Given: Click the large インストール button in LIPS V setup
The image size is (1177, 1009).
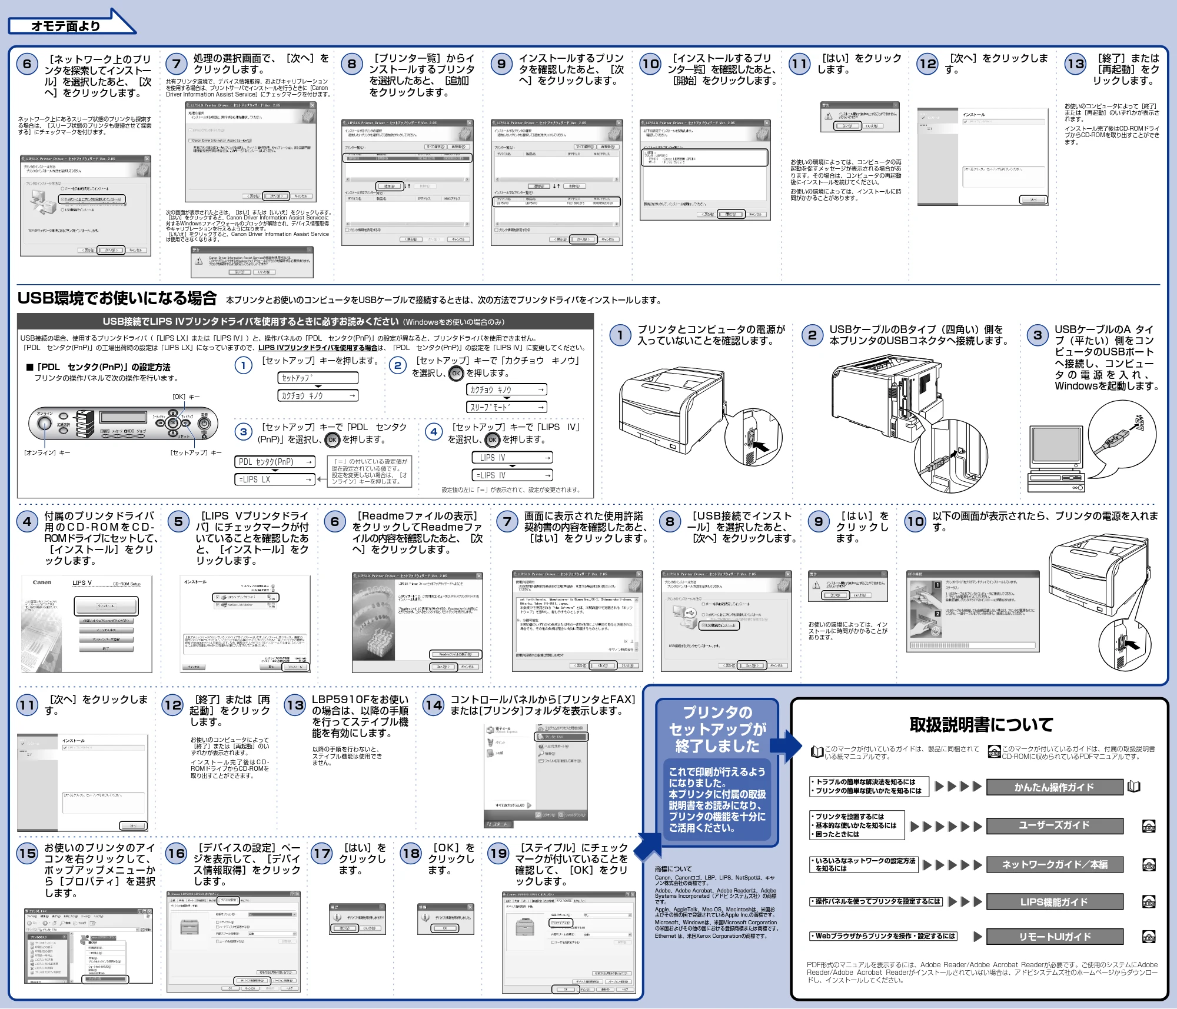Looking at the screenshot, I should [x=106, y=605].
